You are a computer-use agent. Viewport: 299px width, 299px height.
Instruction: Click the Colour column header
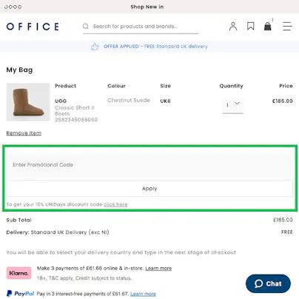[x=116, y=86]
